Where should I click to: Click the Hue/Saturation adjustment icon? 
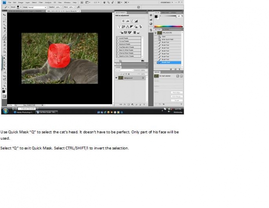pyautogui.click(x=123, y=27)
